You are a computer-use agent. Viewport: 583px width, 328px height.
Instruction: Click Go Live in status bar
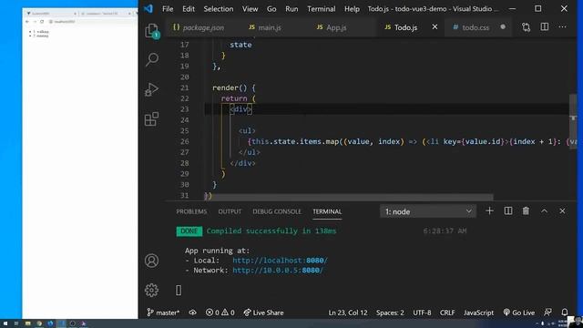pyautogui.click(x=518, y=313)
